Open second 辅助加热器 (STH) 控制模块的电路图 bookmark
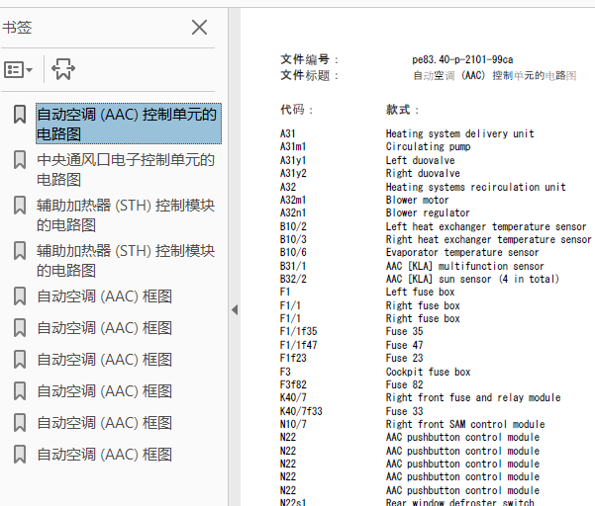This screenshot has height=506, width=595. (x=126, y=260)
